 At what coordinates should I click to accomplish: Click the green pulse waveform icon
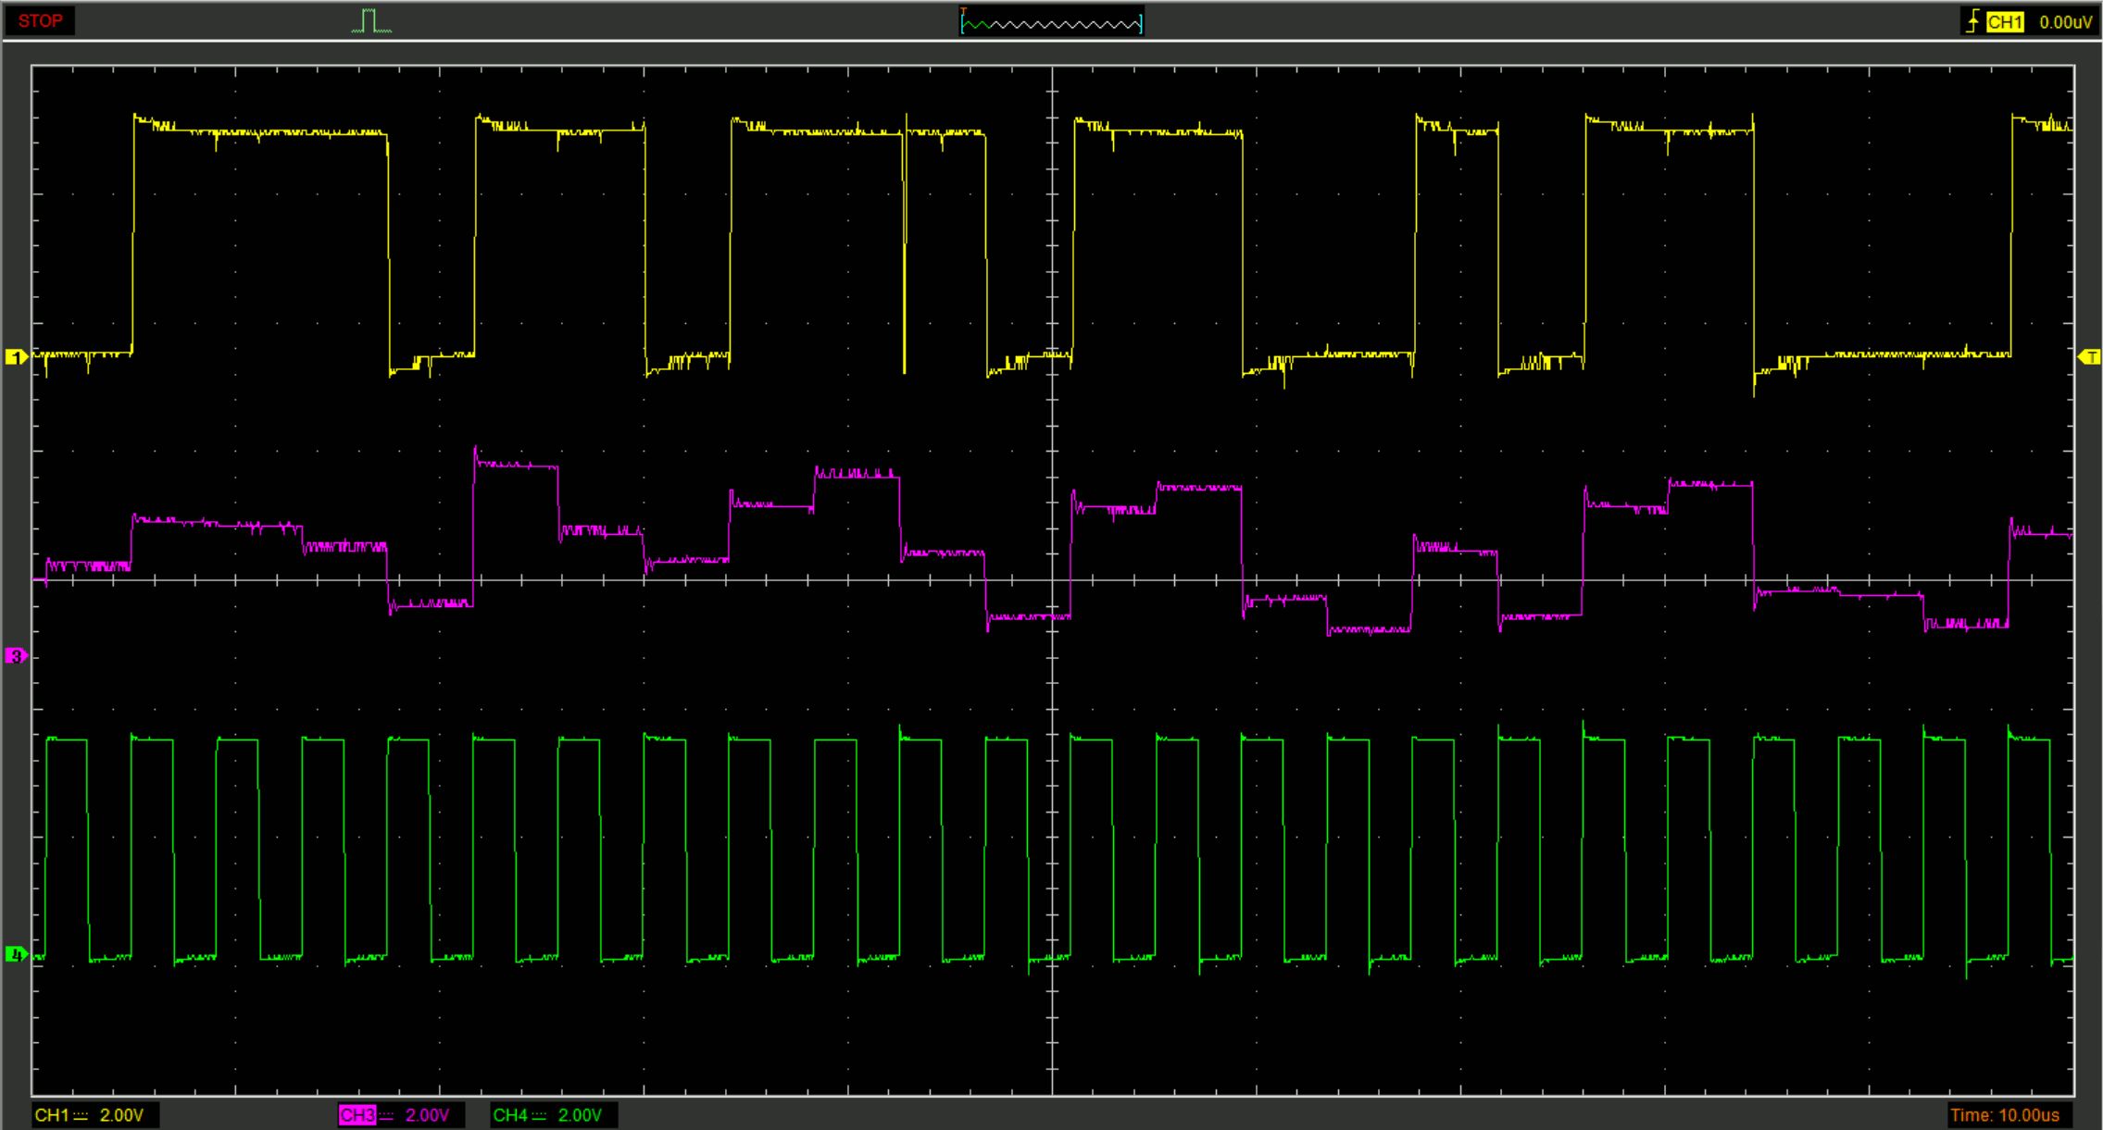click(371, 21)
